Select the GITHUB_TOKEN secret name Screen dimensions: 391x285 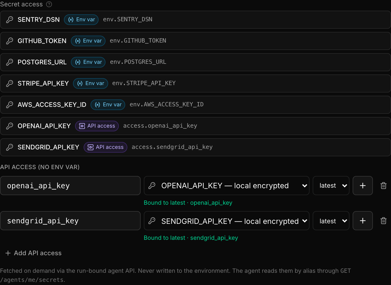click(42, 41)
